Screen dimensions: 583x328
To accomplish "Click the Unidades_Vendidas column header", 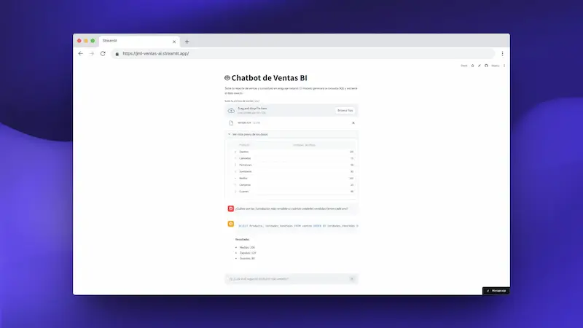I will click(x=304, y=145).
